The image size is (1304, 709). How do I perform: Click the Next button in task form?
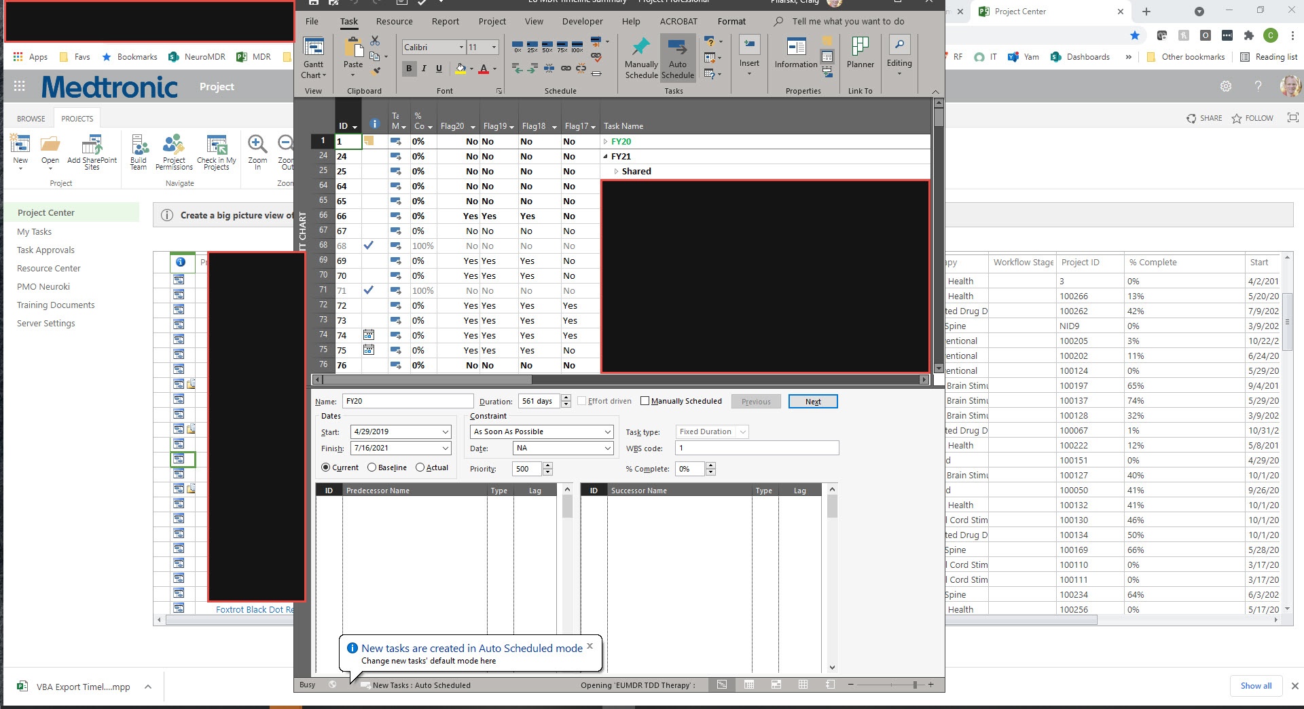click(813, 402)
